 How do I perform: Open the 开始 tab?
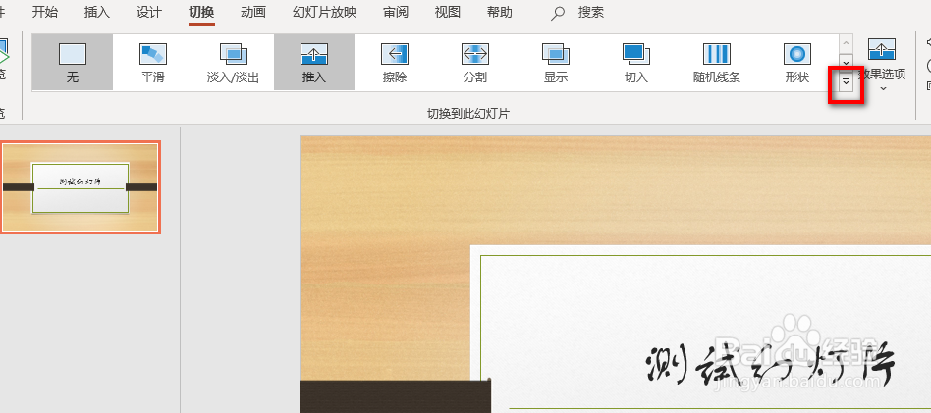coord(45,13)
